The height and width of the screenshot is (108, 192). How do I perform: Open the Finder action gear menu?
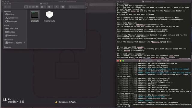click(x=50, y=7)
